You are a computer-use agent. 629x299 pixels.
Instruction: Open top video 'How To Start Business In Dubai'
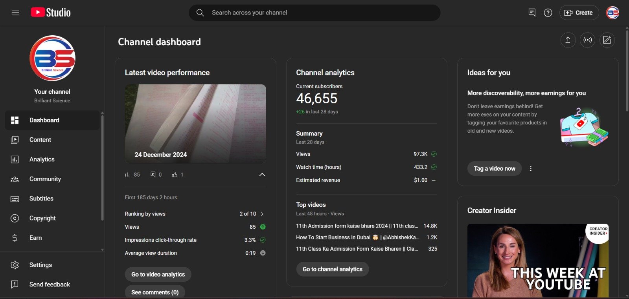pyautogui.click(x=357, y=237)
